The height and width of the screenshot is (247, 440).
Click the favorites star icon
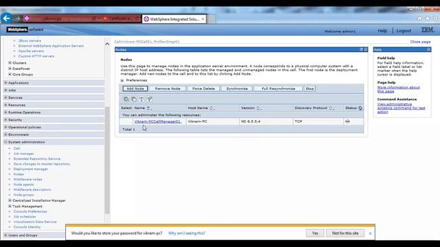point(428,19)
